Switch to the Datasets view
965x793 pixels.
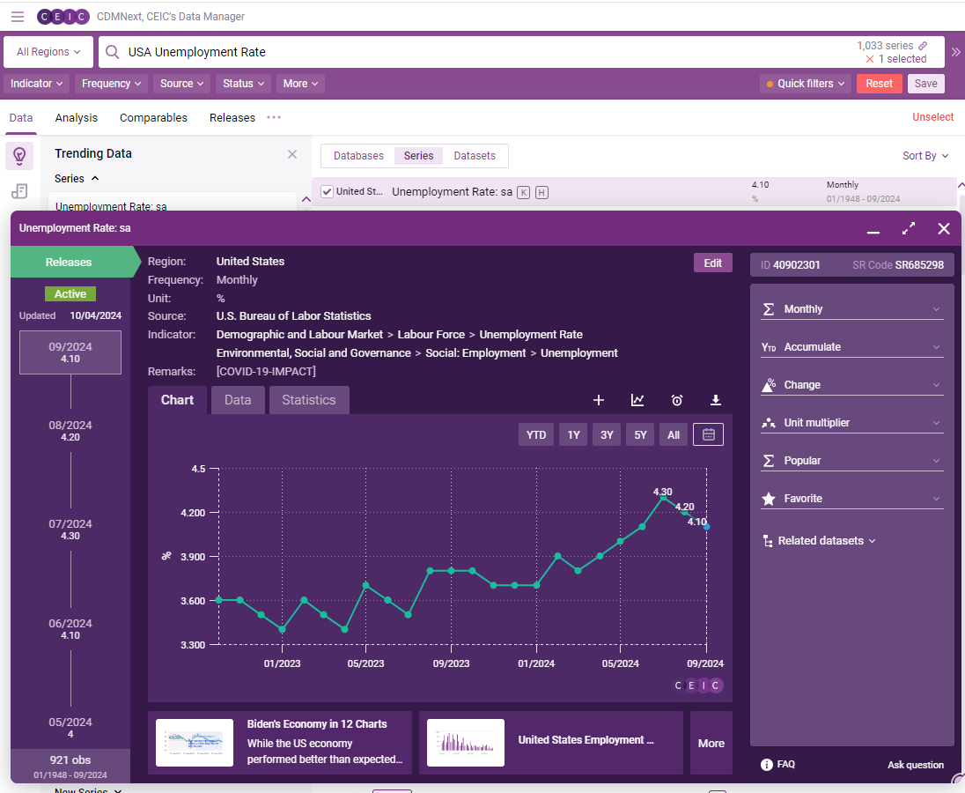tap(475, 156)
